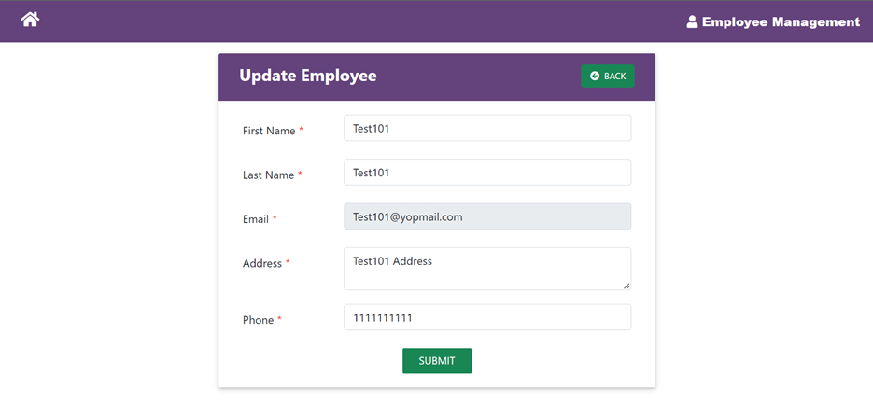Submit the update employee form
The width and height of the screenshot is (873, 405).
[x=436, y=361]
